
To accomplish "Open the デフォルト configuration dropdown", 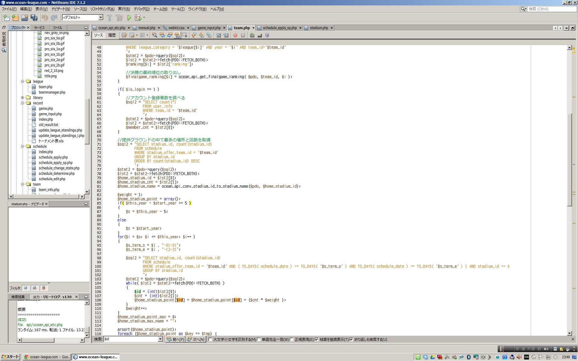I will pos(101,17).
